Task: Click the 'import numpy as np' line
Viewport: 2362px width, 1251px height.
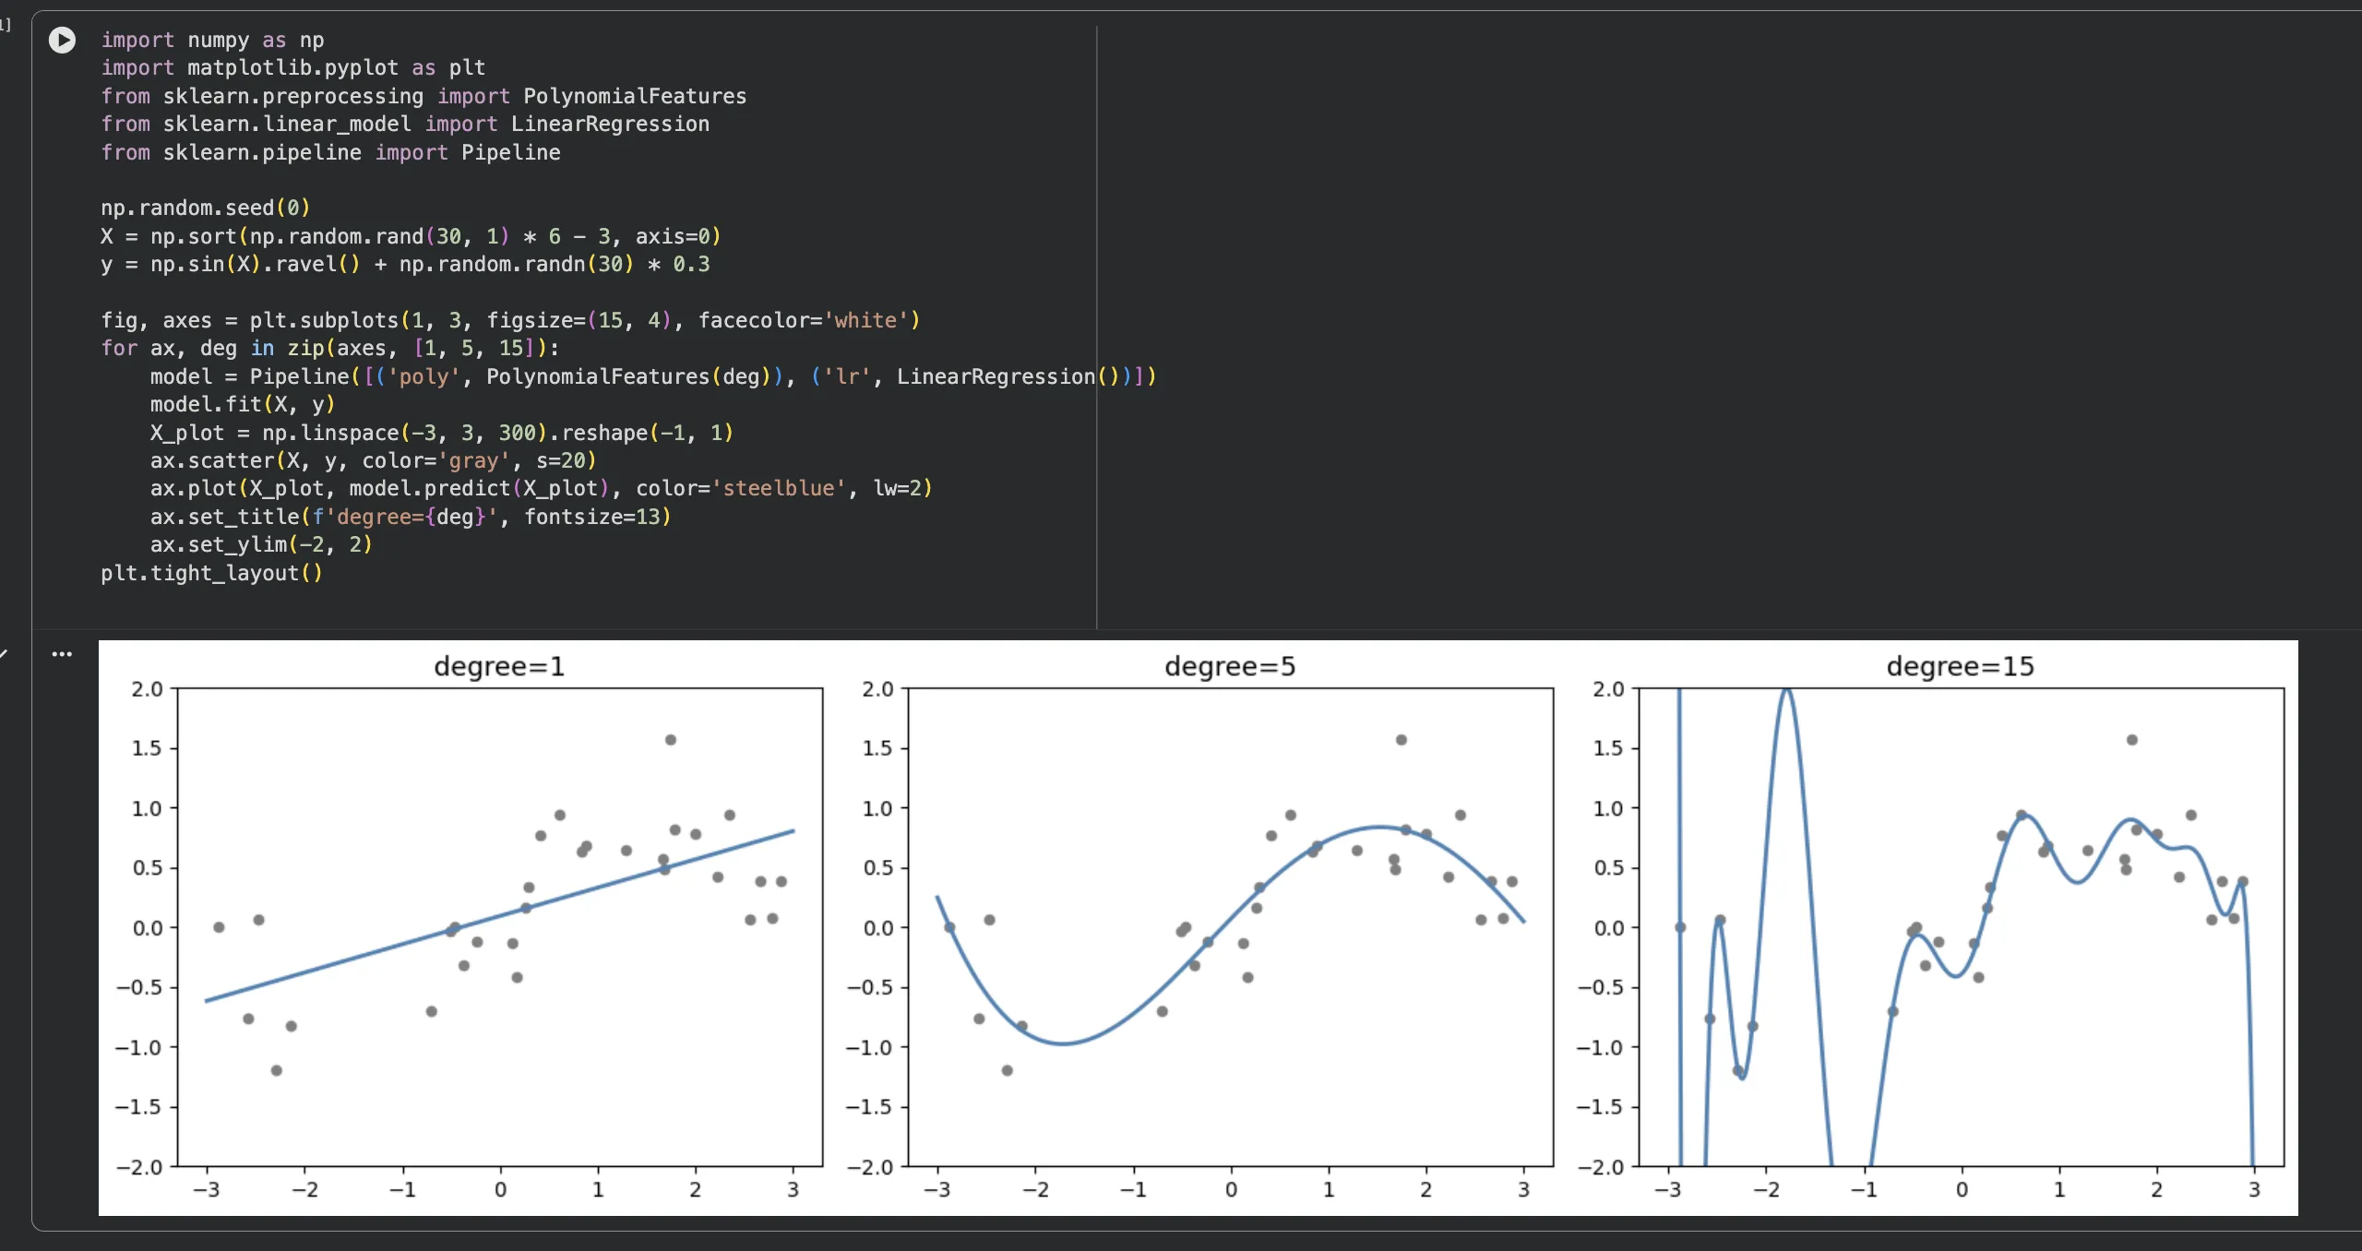Action: click(x=212, y=40)
